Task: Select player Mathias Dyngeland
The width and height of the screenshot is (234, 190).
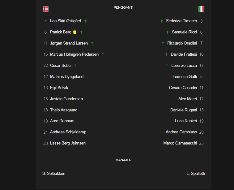Action: (67, 77)
